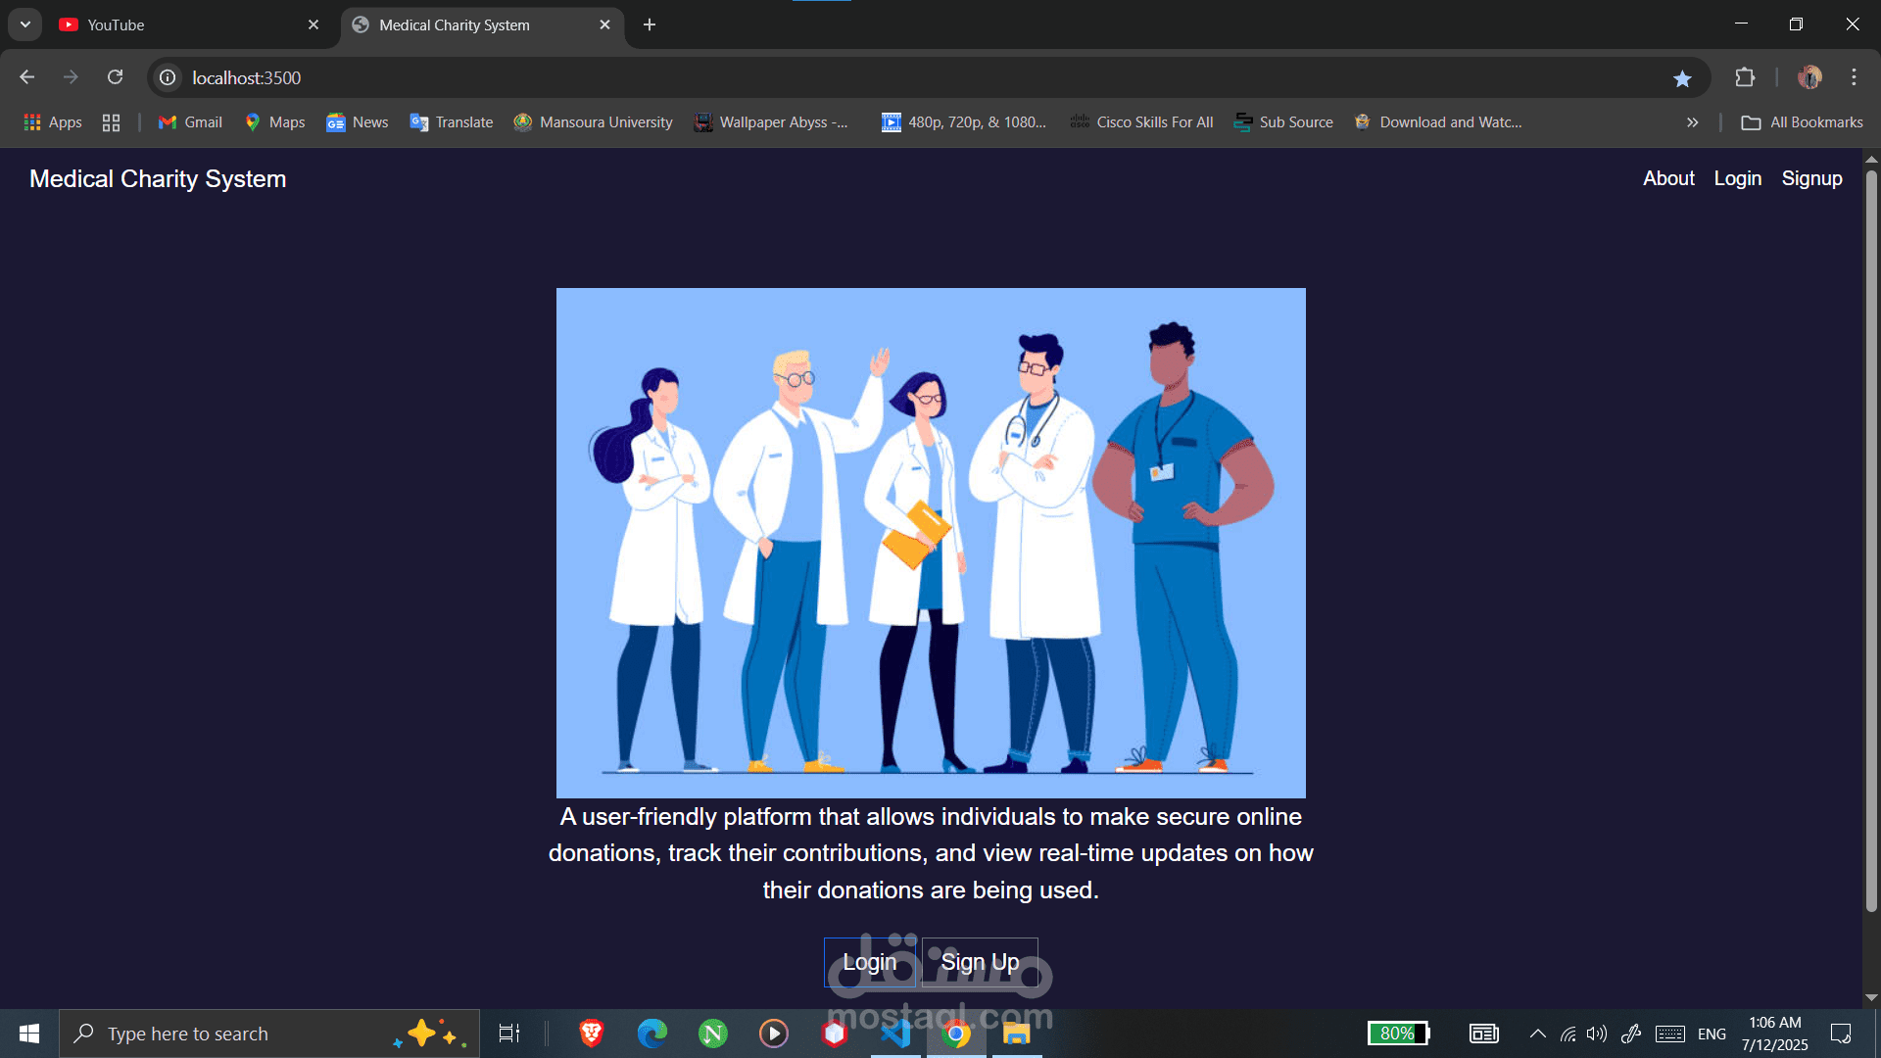Open the green N app in taskbar
The height and width of the screenshot is (1058, 1881).
pyautogui.click(x=712, y=1034)
